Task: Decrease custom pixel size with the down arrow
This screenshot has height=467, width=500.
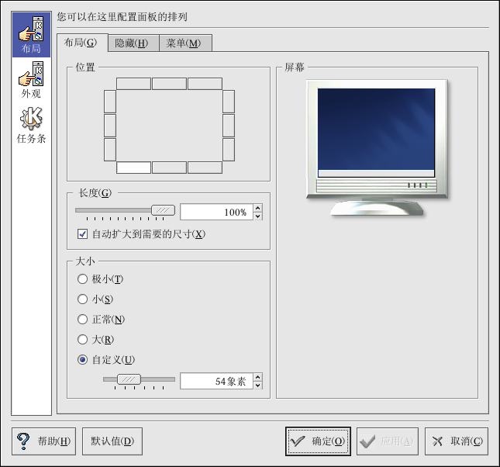Action: 257,385
